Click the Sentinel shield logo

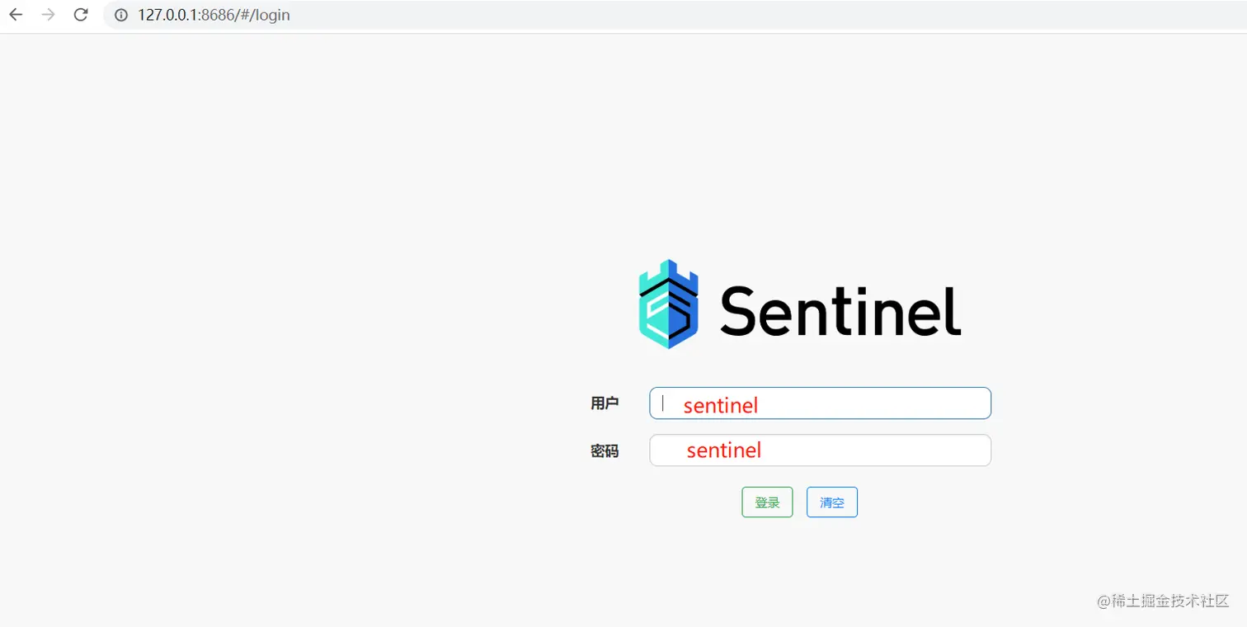(x=669, y=304)
